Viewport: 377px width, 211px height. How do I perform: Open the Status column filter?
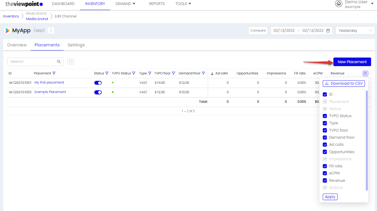[x=107, y=73]
